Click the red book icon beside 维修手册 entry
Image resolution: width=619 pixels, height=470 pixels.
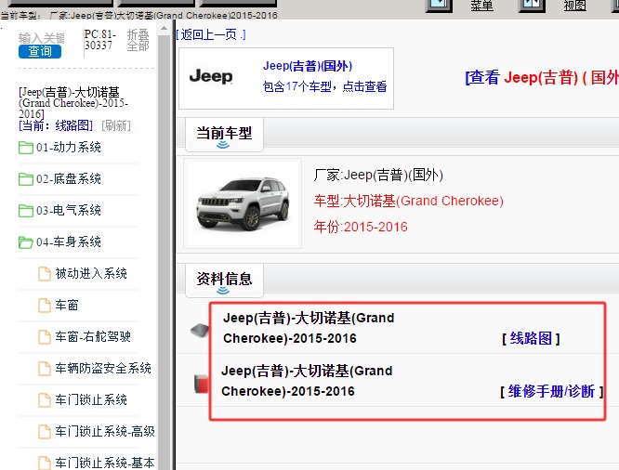click(201, 384)
